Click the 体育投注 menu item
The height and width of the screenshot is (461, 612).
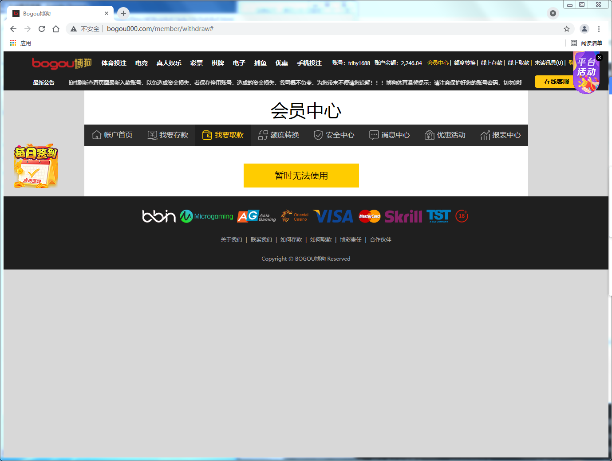114,63
